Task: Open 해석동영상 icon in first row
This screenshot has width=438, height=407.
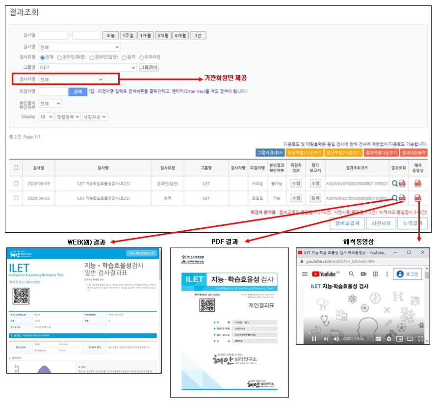Action: click(417, 184)
